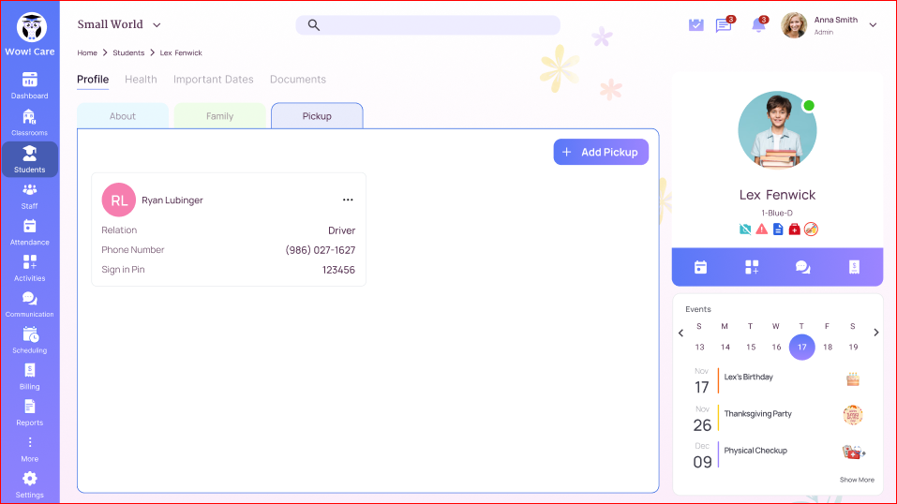Click the Add Pickup button
This screenshot has height=504, width=897.
600,152
